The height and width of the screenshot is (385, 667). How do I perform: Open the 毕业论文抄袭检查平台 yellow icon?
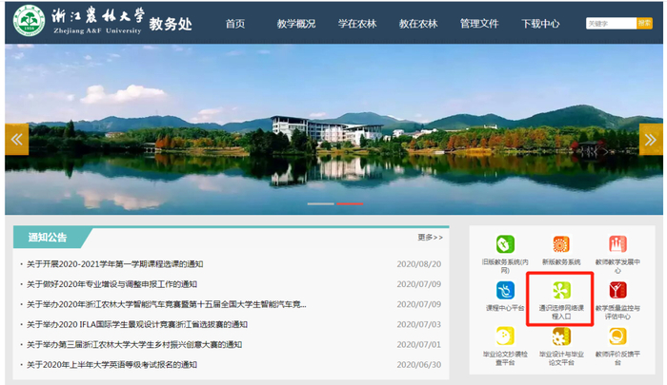coord(505,337)
